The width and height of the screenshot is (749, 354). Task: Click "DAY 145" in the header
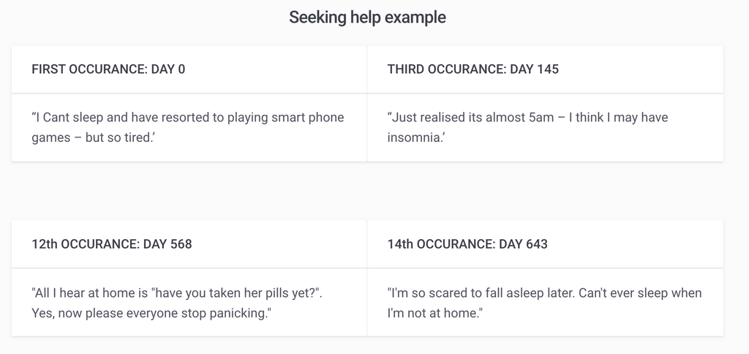tap(534, 69)
